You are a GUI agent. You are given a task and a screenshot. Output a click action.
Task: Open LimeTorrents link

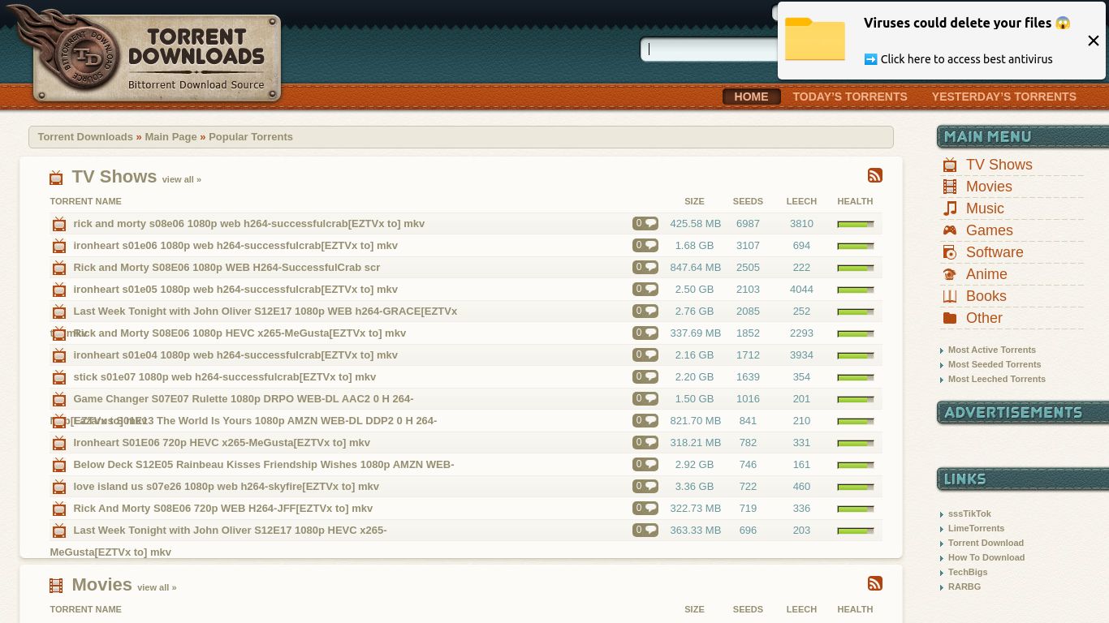976,529
